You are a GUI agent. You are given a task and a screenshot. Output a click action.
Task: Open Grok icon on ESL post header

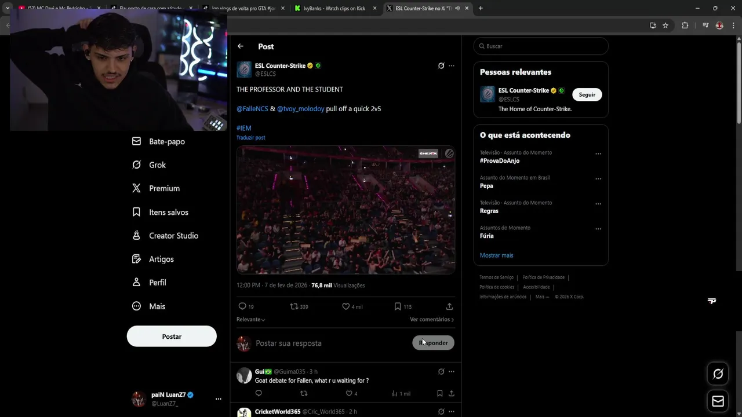click(x=441, y=65)
